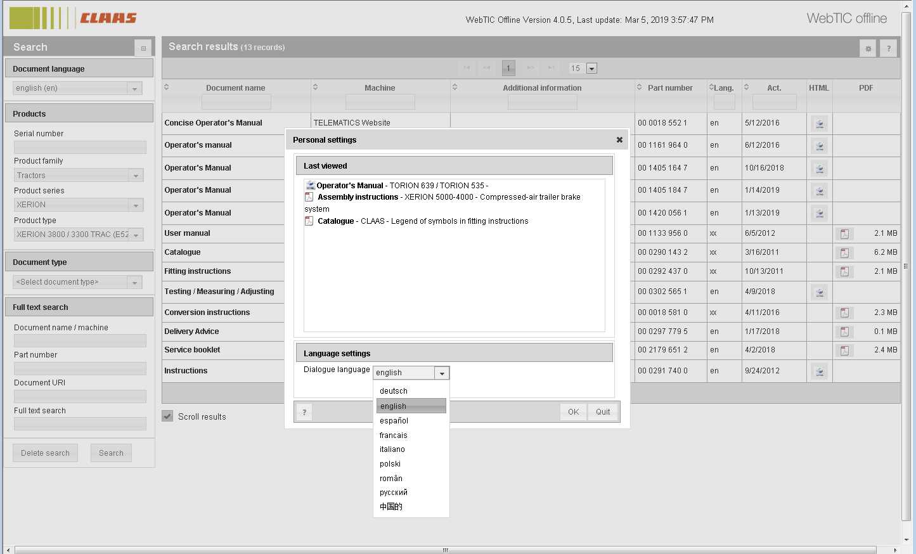This screenshot has height=554, width=916.
Task: Click the help button in Personal settings dialog
Action: [304, 412]
